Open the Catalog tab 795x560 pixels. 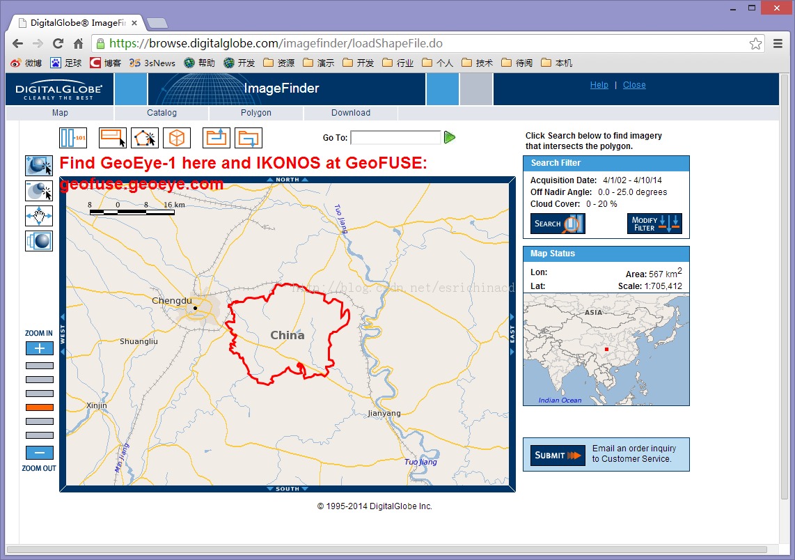pyautogui.click(x=162, y=113)
